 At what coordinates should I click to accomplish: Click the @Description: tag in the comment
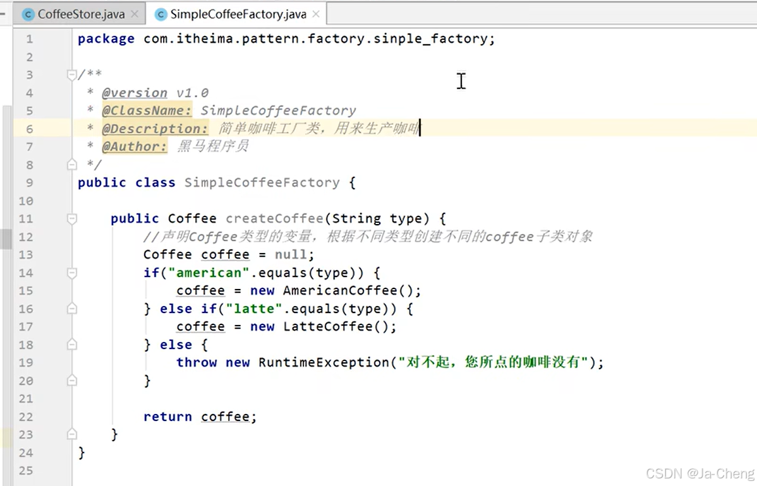155,129
